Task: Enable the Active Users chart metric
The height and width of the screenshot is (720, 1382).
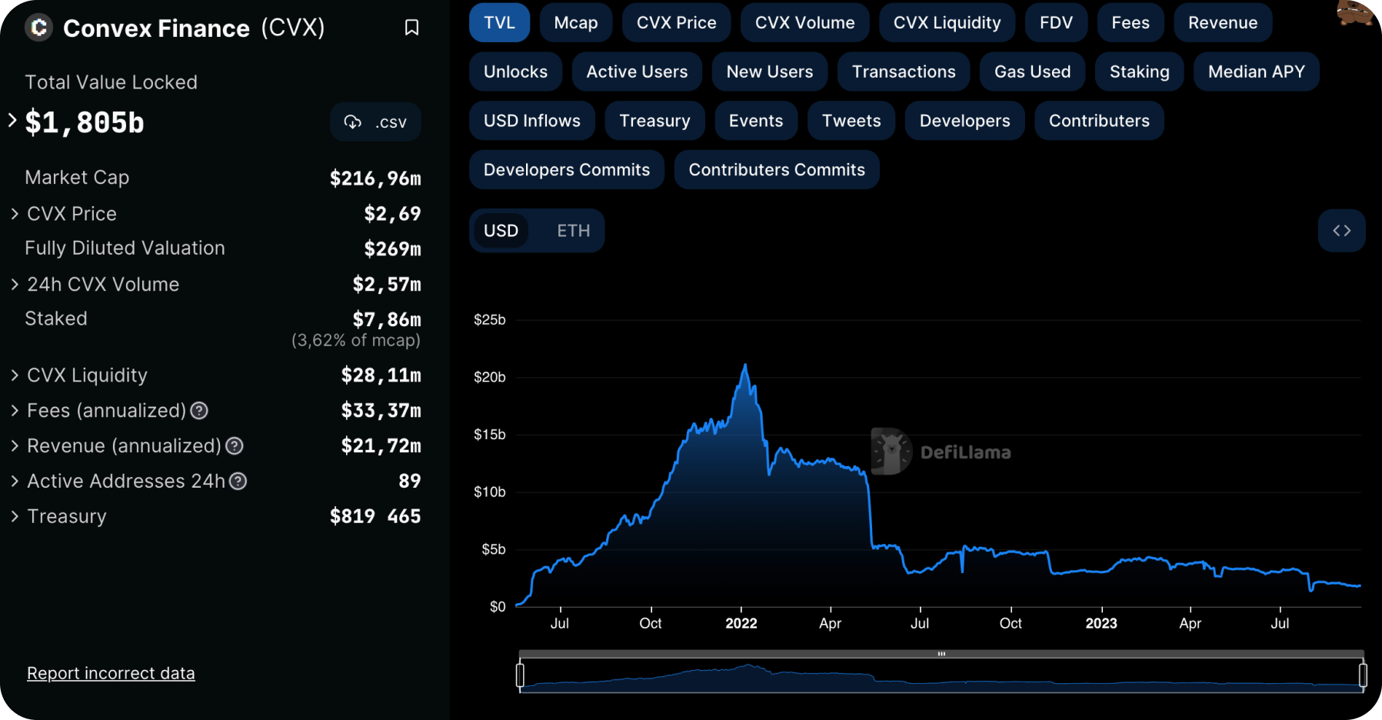Action: 637,72
